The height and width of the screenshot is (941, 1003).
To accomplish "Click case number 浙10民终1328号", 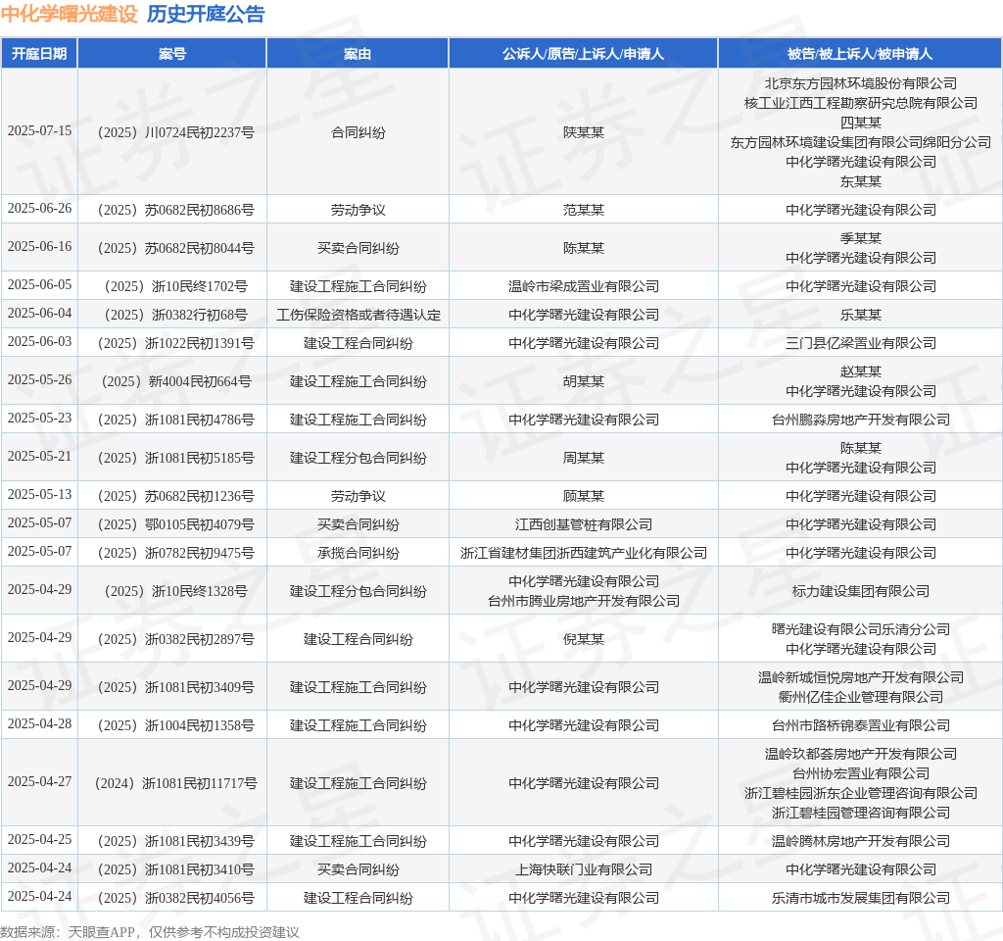I will (x=176, y=591).
